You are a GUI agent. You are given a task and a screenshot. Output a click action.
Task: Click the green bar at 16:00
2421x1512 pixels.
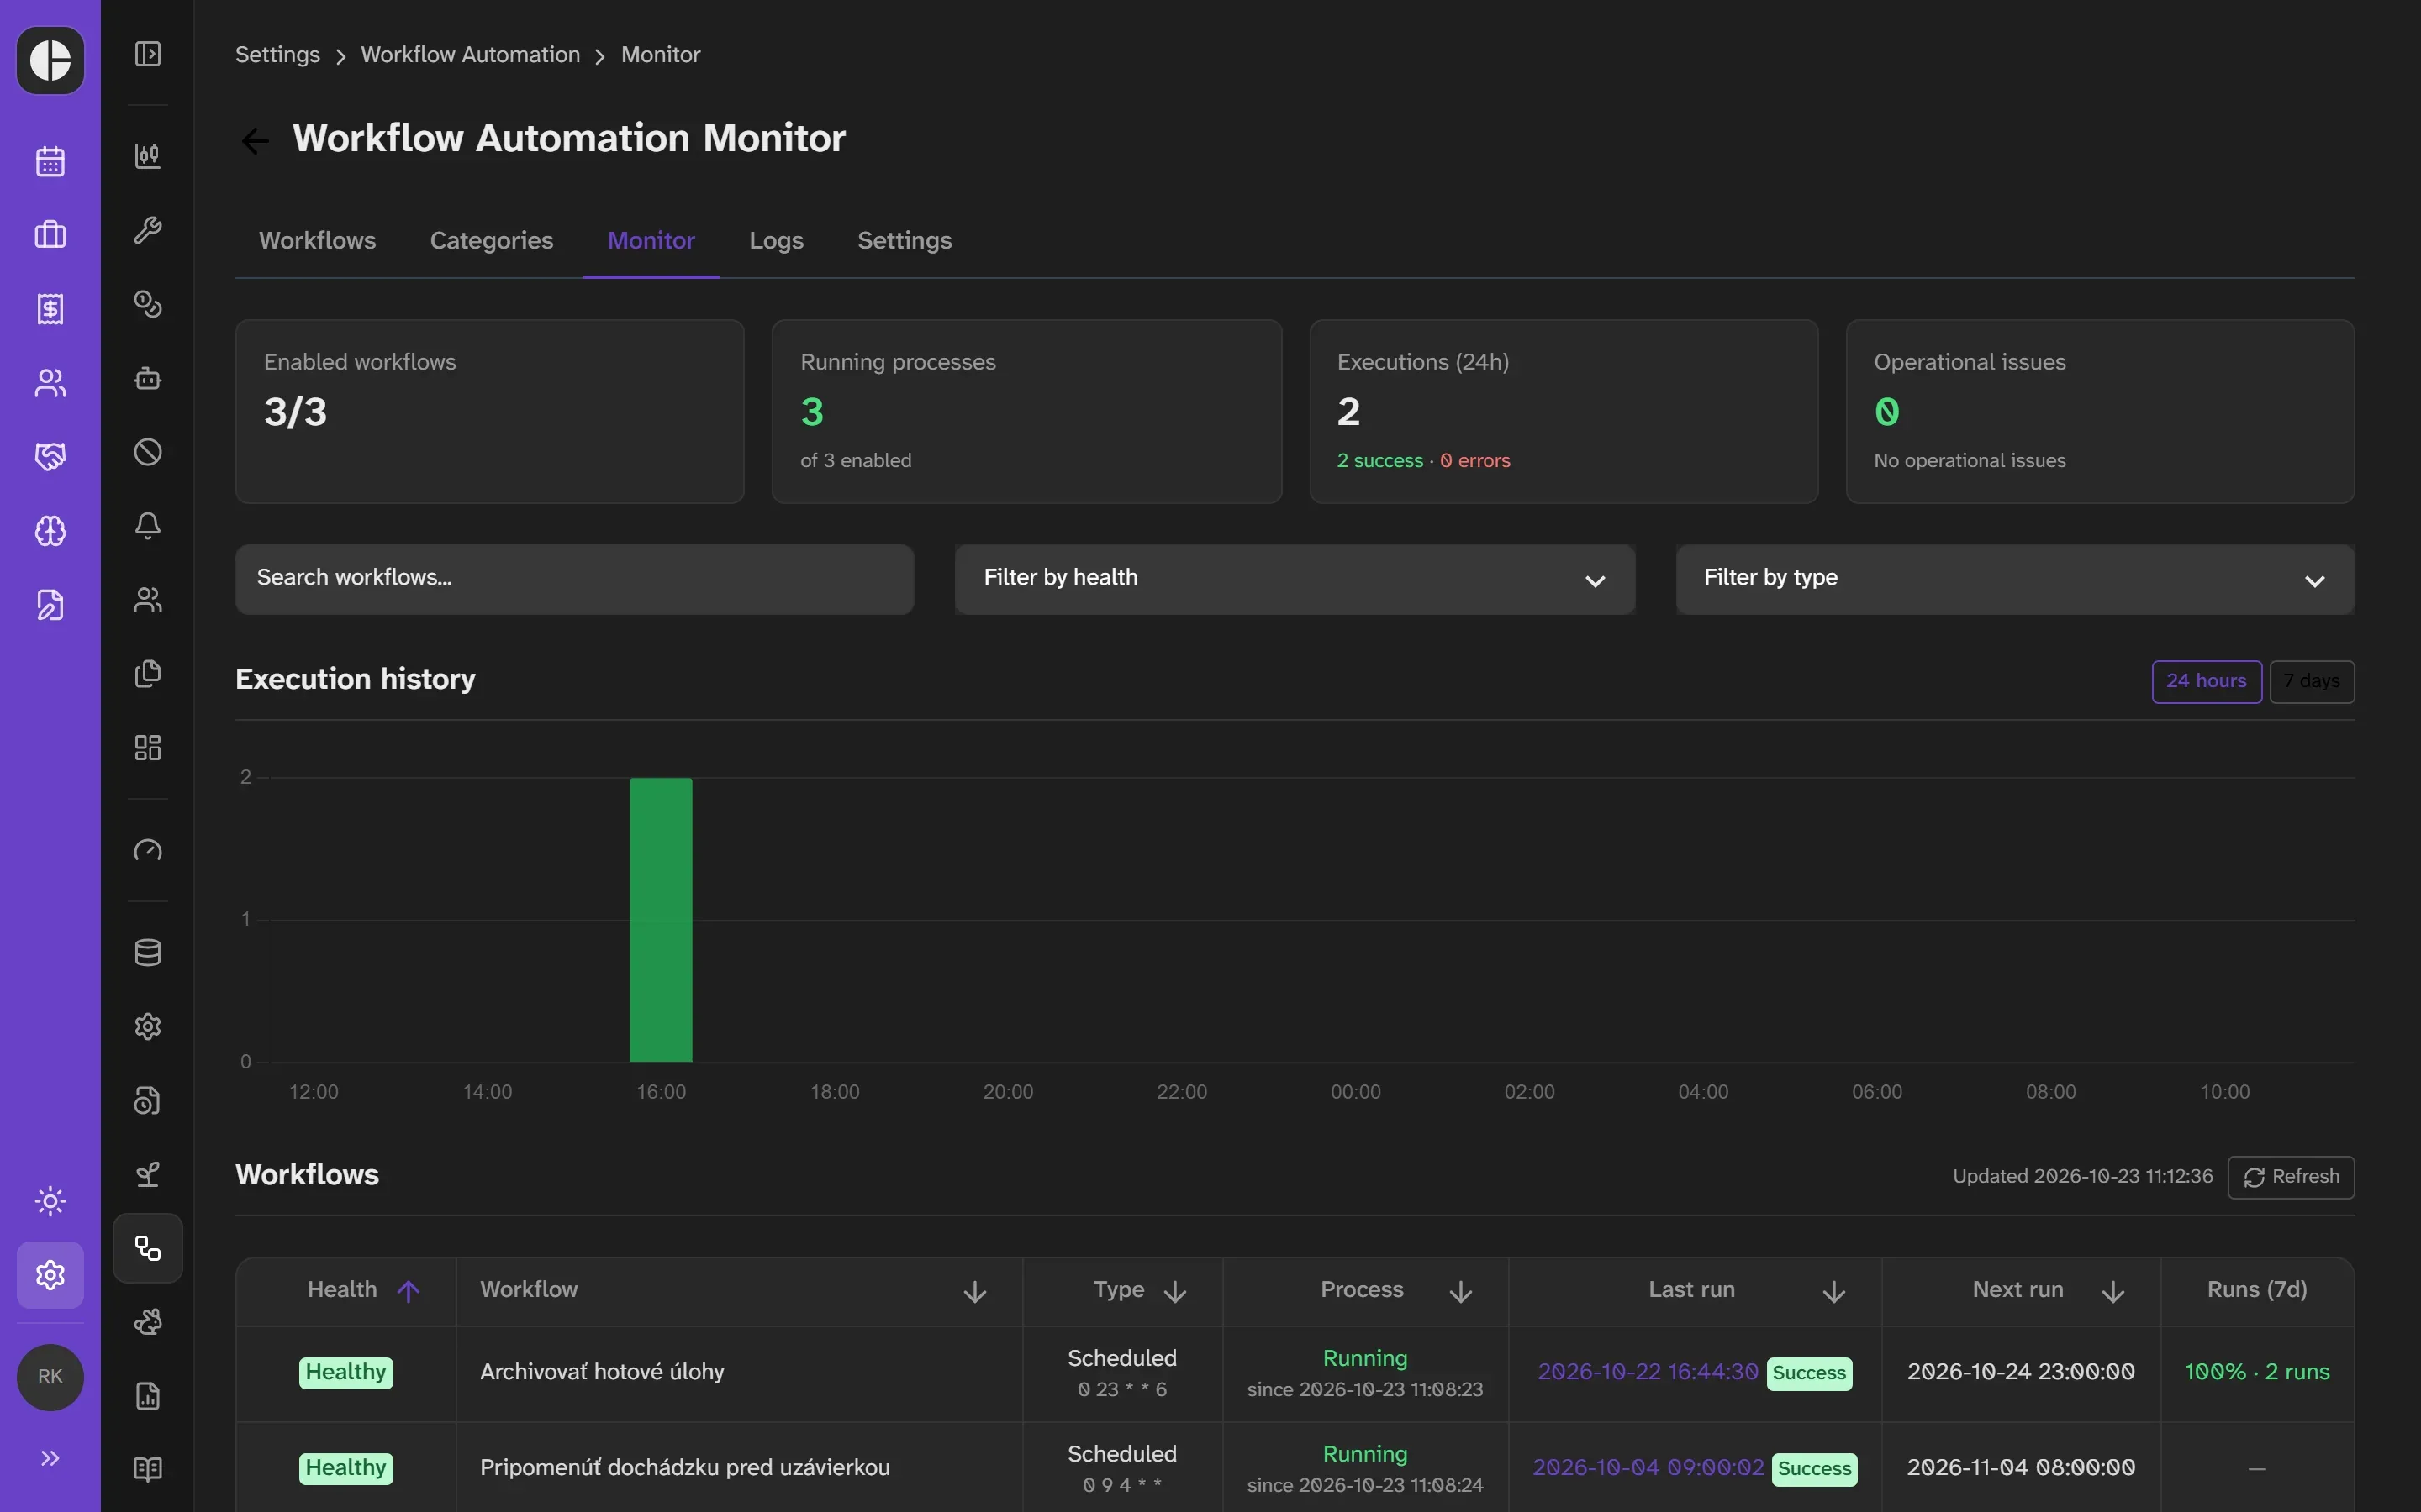(660, 919)
